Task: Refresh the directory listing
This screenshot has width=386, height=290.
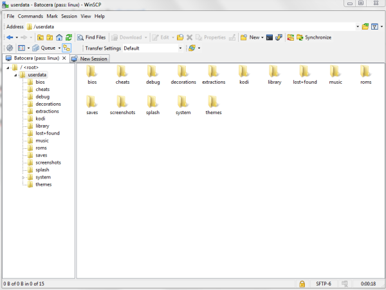Action: coord(69,37)
